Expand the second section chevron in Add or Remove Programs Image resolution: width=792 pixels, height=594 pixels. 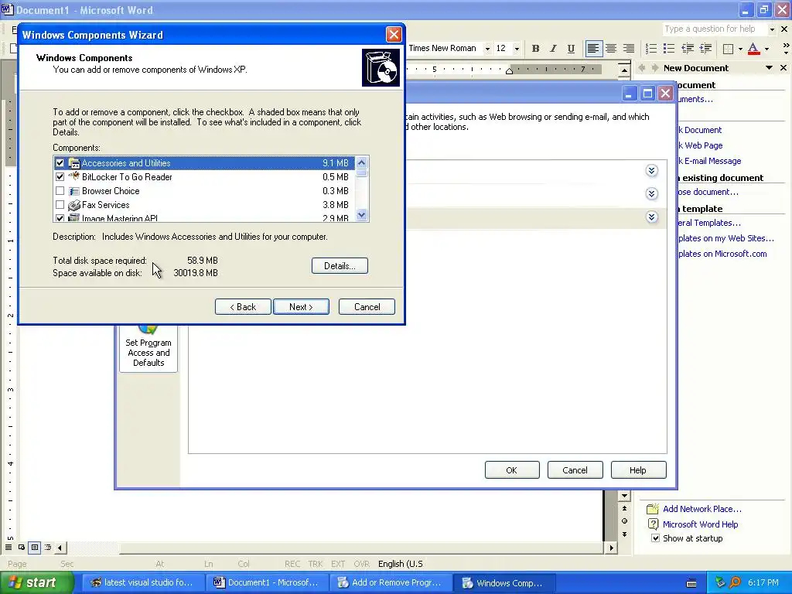click(651, 194)
